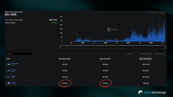Switch chart to Daily (D) view
This screenshot has width=173, height=97.
[149, 12]
